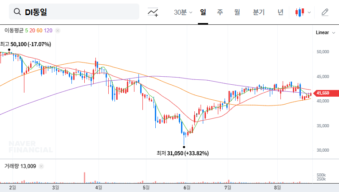Click the 최고 50,100 (-17.07%) label
339x192 pixels.
[25, 44]
